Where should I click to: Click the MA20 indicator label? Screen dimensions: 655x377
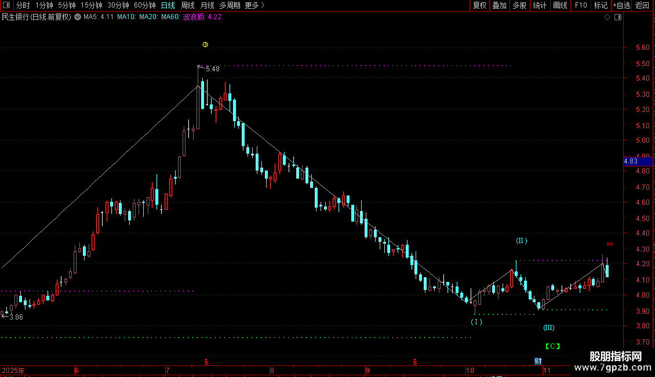click(x=149, y=17)
